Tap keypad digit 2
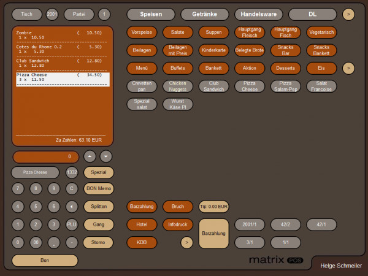 pyautogui.click(x=36, y=224)
